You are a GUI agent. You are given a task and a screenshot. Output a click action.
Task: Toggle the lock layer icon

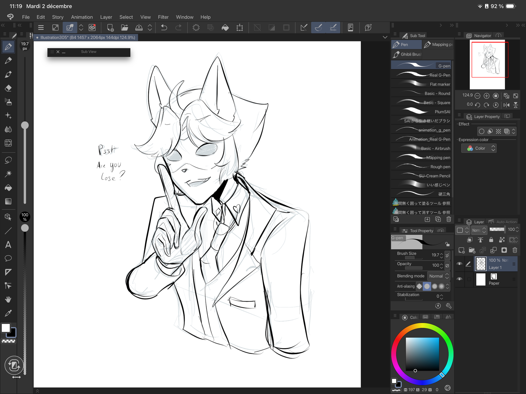[491, 240]
